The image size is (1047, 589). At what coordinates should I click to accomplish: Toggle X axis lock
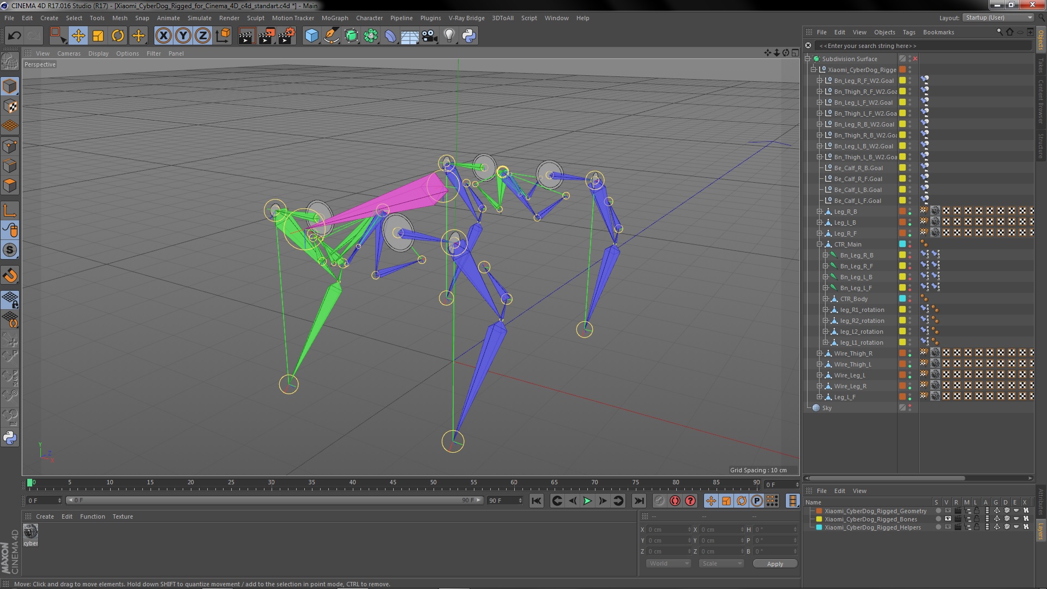163,36
